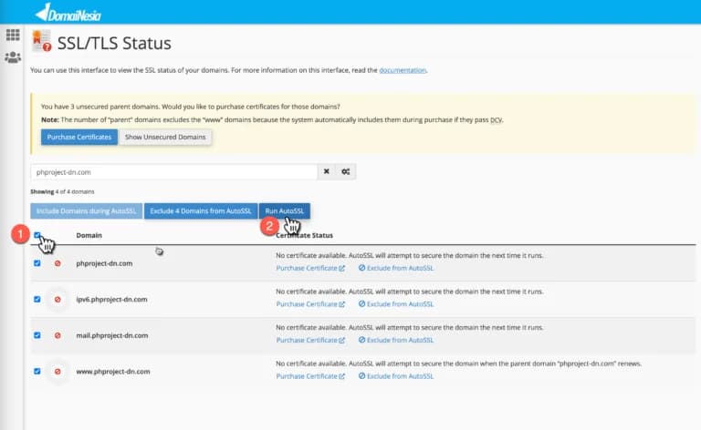Open the user manager sidebar icon
Viewport: 701px width, 430px height.
13,57
